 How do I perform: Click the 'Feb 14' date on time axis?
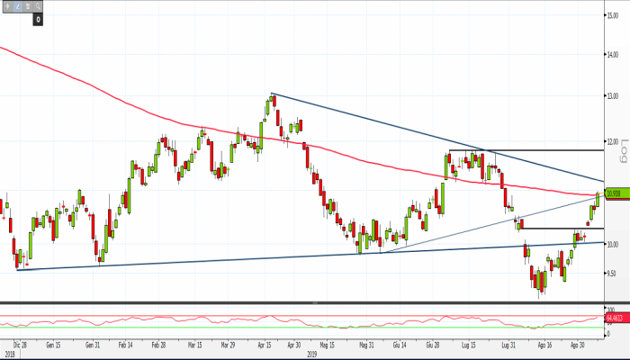tap(125, 345)
